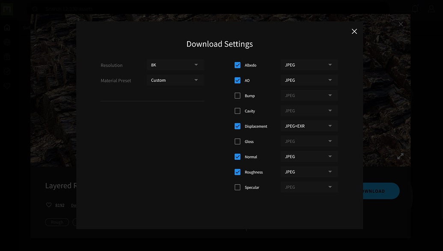Image resolution: width=443 pixels, height=251 pixels.
Task: Close the Download Settings dialog
Action: click(x=354, y=31)
